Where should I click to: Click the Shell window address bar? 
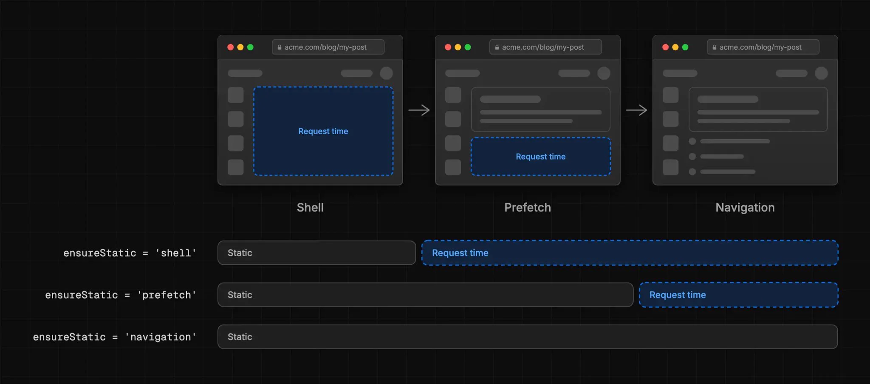(x=328, y=47)
